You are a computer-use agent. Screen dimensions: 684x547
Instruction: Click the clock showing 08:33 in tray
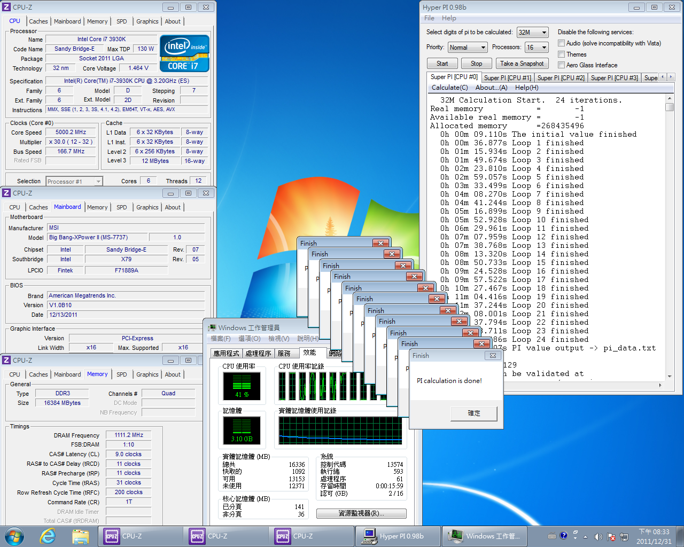click(654, 536)
